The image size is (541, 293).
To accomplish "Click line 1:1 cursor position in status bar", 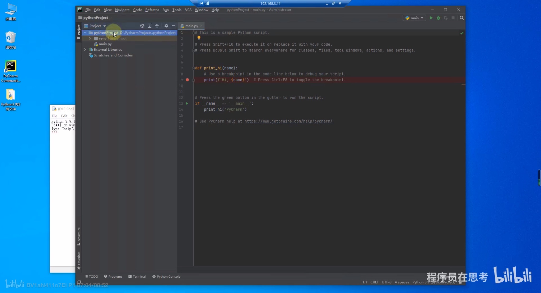I will pos(365,282).
